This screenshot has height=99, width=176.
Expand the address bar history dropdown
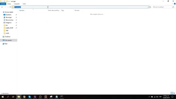[148, 7]
